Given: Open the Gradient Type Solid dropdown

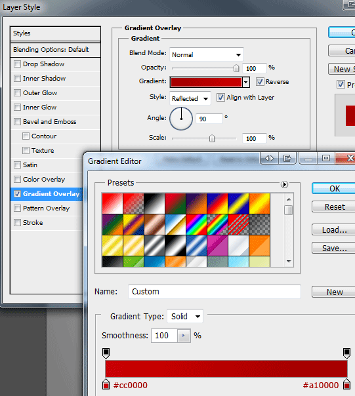Looking at the screenshot, I should (185, 316).
